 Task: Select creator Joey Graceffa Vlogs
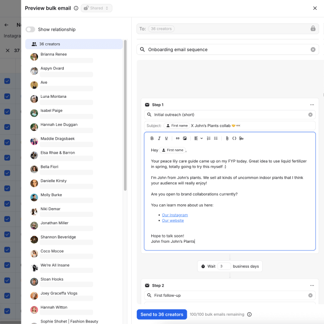coord(74,296)
